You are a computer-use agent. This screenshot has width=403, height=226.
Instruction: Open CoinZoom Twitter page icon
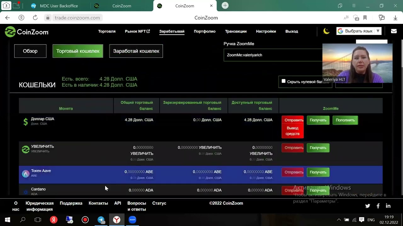coord(367,206)
